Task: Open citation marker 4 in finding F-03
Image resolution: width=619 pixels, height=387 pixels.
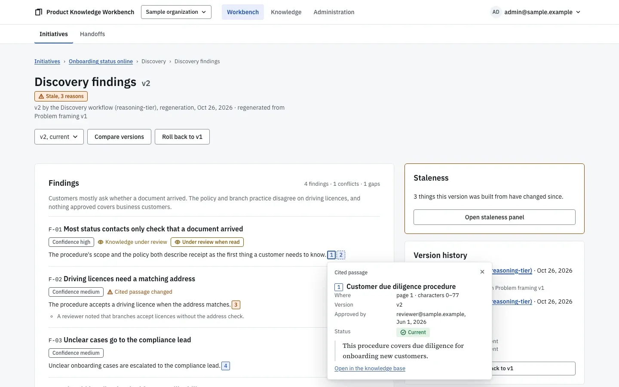Action: 226,366
